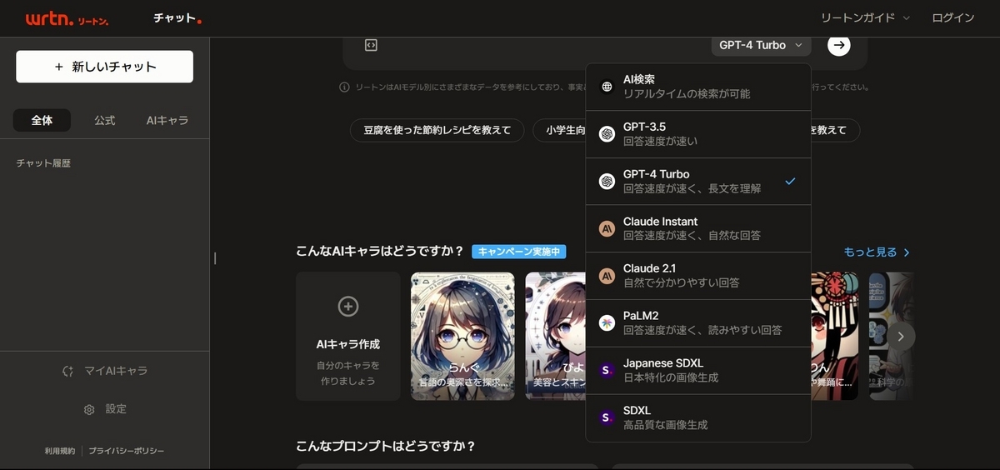This screenshot has height=470, width=1000.
Task: Select SDXL high quality image generation
Action: (x=698, y=417)
